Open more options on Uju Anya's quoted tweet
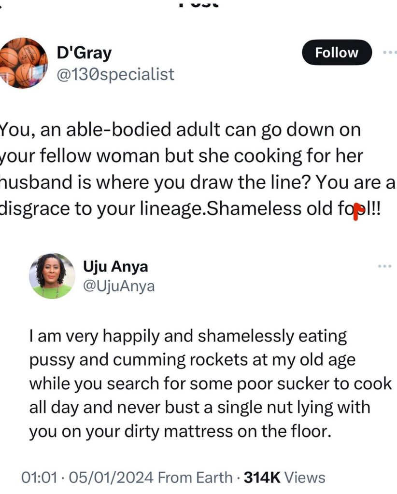Viewport: 397px width, 494px height. [x=384, y=266]
